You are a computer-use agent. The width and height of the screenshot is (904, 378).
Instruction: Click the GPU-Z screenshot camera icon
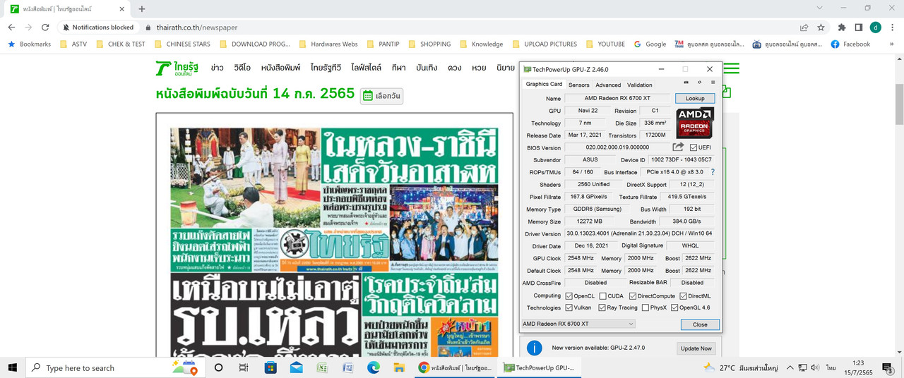click(x=686, y=83)
